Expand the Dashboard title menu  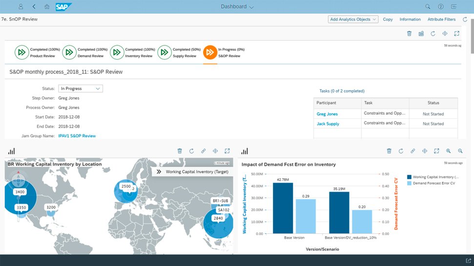click(x=237, y=7)
